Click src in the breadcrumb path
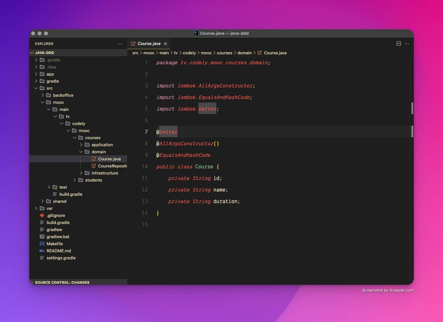This screenshot has width=443, height=322. click(x=135, y=53)
